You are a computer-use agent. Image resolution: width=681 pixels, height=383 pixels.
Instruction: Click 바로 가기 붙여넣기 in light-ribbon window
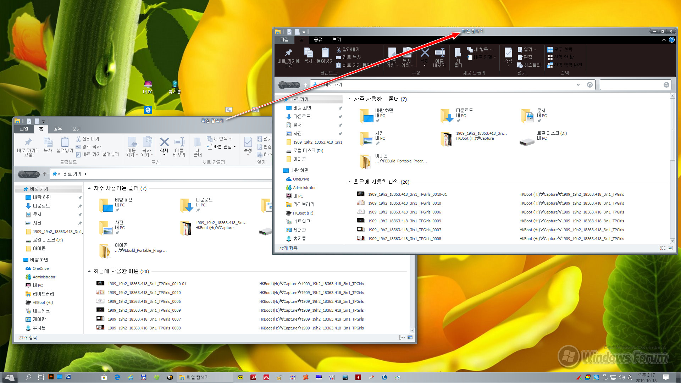98,155
